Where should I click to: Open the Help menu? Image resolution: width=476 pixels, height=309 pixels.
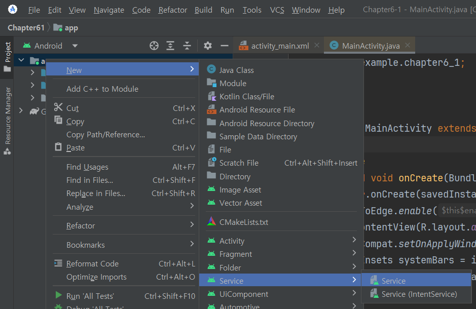(337, 10)
